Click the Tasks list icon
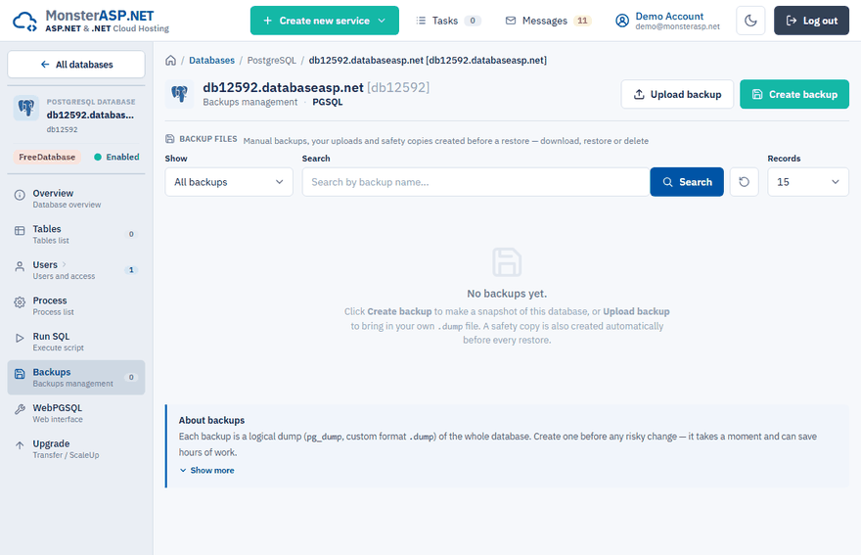 click(421, 21)
